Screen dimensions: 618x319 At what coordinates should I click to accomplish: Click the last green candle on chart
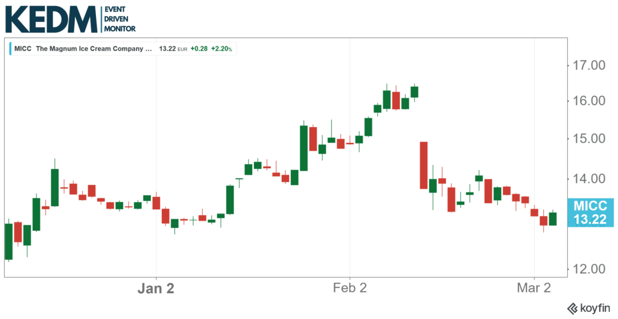pyautogui.click(x=553, y=219)
